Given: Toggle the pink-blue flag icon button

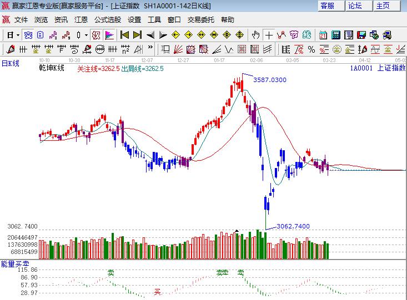Looking at the screenshot, I should (110, 35).
